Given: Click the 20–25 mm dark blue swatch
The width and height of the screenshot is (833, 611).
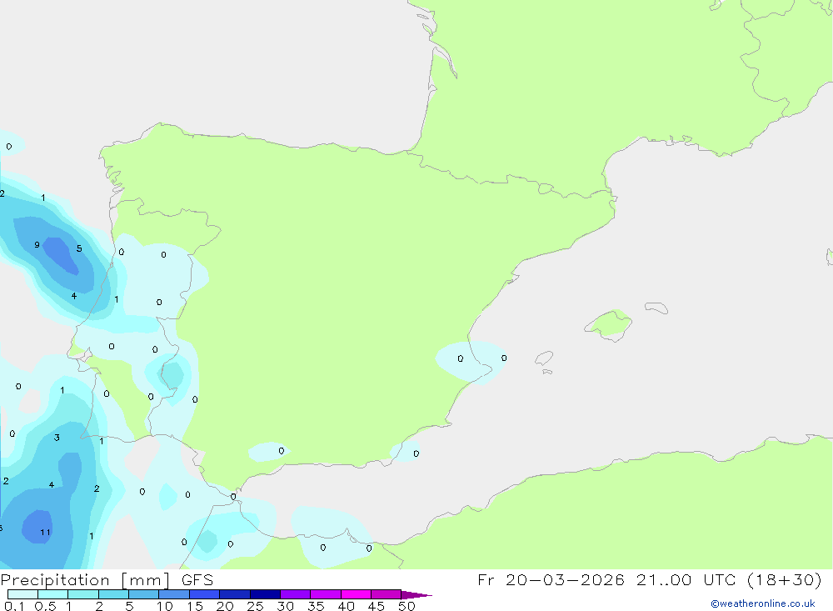Looking at the screenshot, I should (x=234, y=594).
